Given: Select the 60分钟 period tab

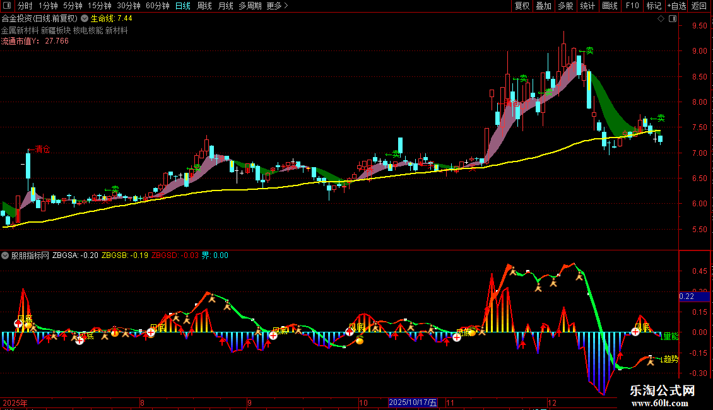Looking at the screenshot, I should click(x=158, y=6).
